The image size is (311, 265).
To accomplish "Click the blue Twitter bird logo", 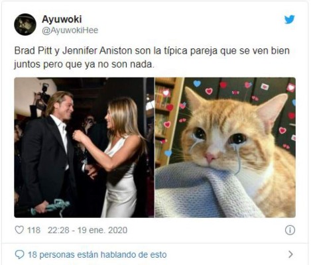I will [x=290, y=19].
